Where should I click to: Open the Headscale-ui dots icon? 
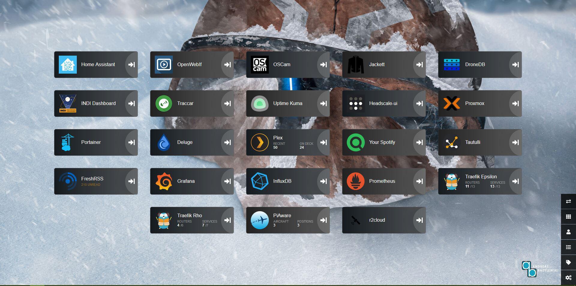tap(355, 104)
